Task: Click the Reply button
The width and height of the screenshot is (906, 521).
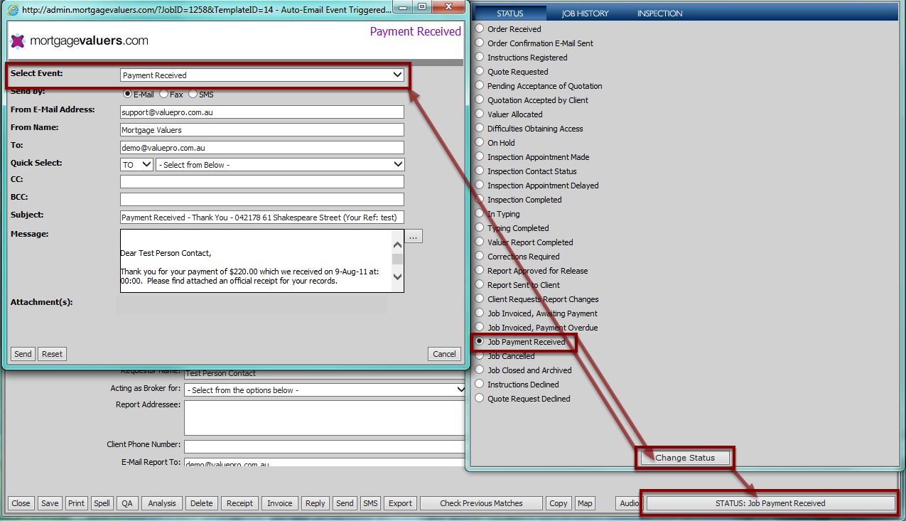Action: 315,503
